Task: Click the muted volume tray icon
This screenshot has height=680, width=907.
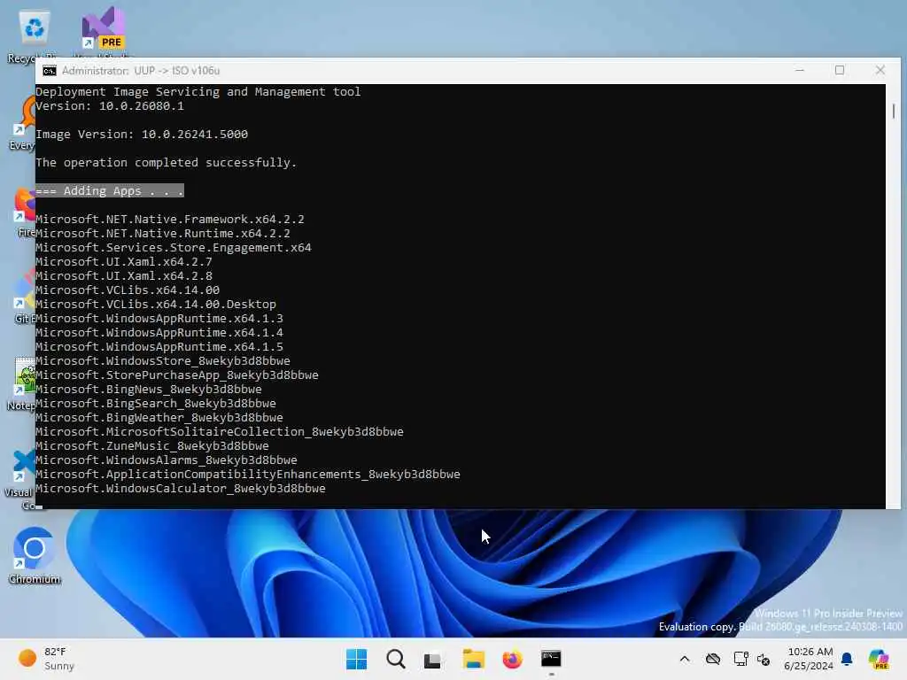Action: (764, 660)
